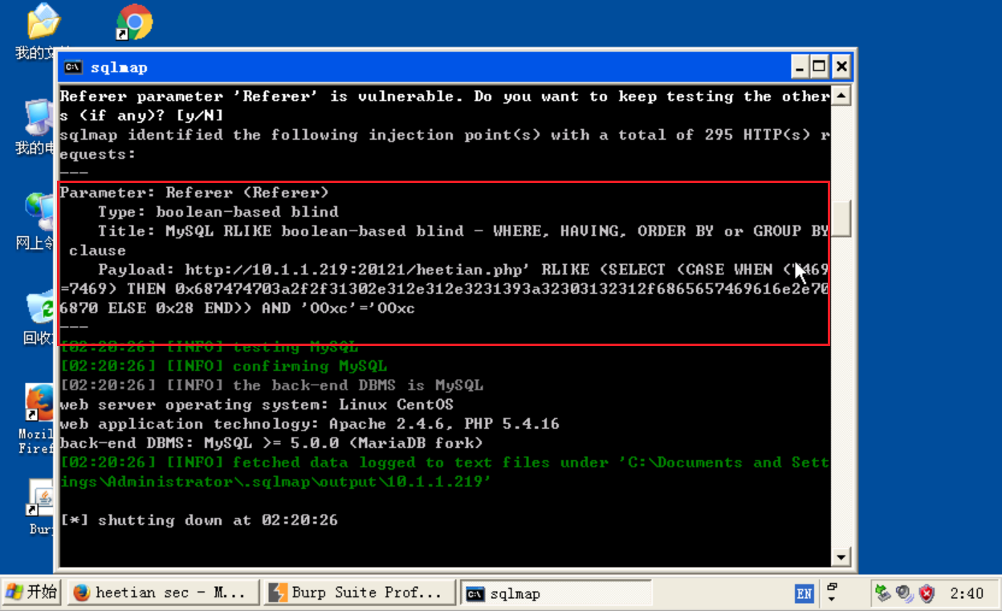Image resolution: width=1002 pixels, height=611 pixels.
Task: Select the sqlmap taskbar button
Action: (x=556, y=593)
